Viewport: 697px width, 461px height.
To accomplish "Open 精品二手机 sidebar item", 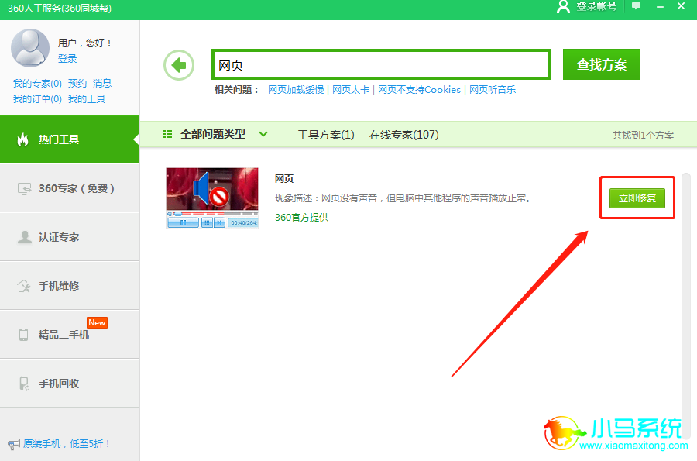I will [70, 335].
